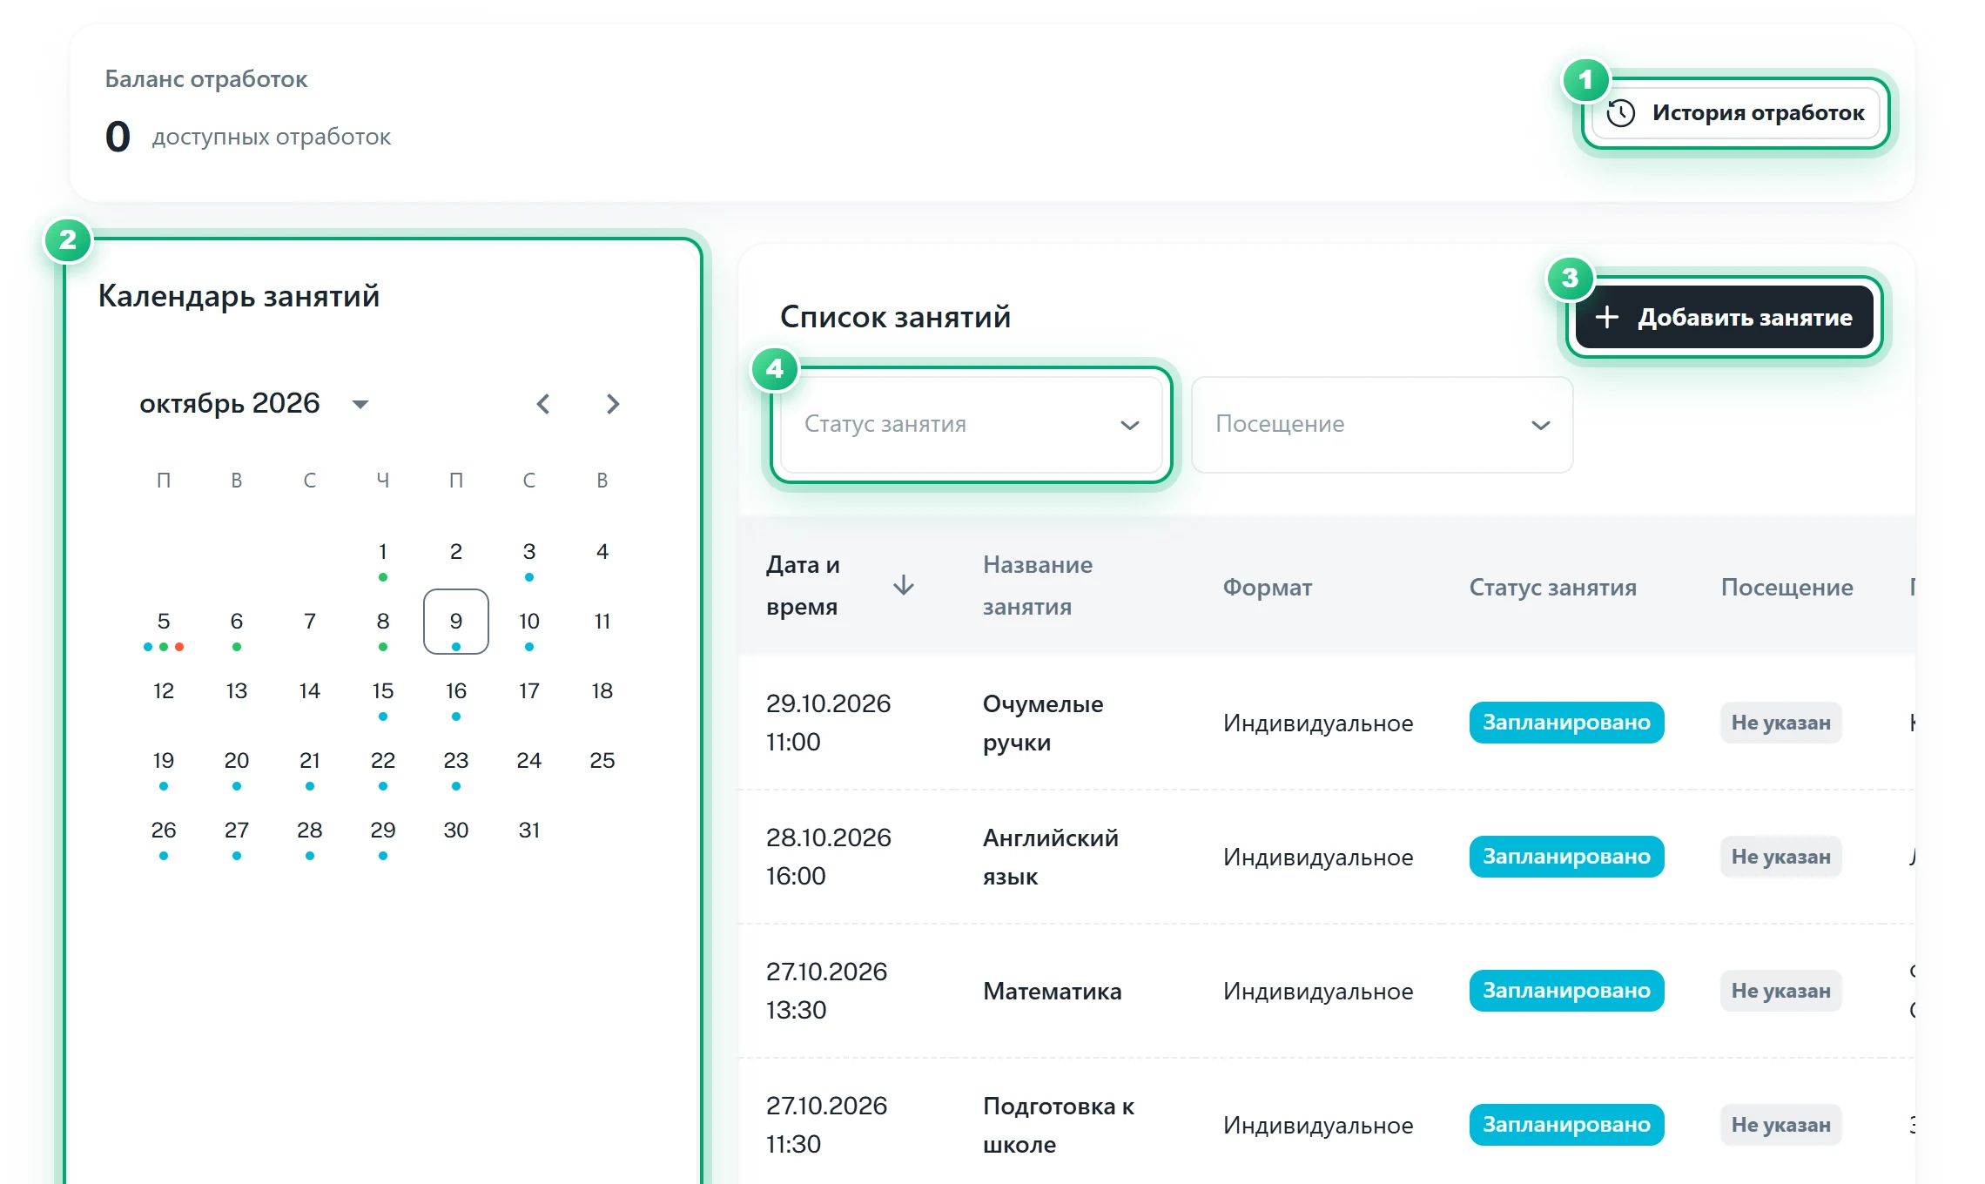Click Запланировано badge for Математика
The image size is (1985, 1184).
coord(1566,991)
